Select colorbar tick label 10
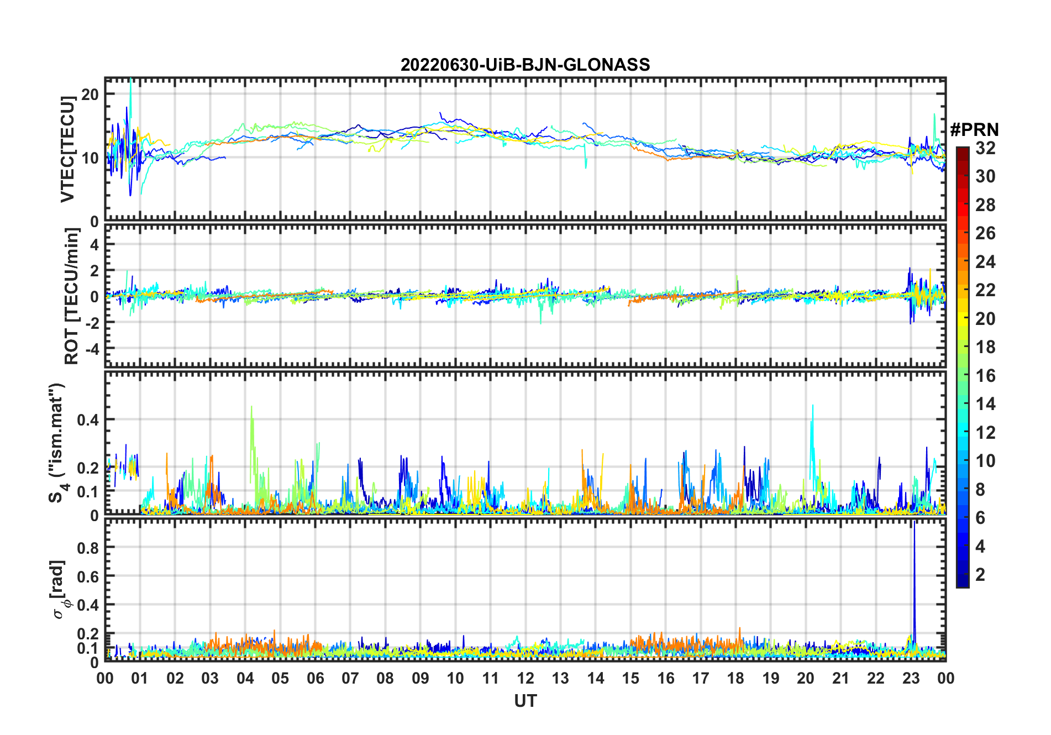Screen dimensions: 1051x735 (985, 461)
